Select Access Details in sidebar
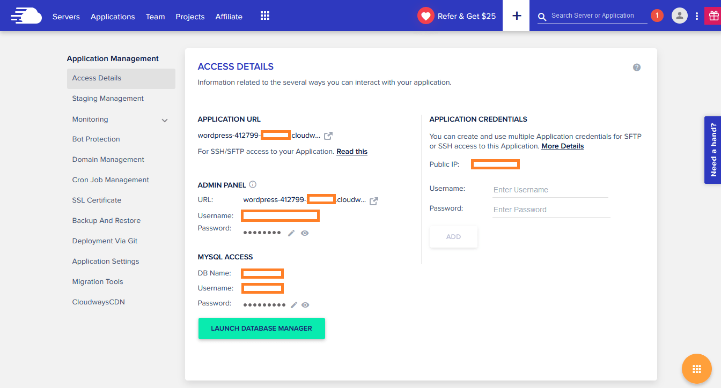 click(121, 78)
